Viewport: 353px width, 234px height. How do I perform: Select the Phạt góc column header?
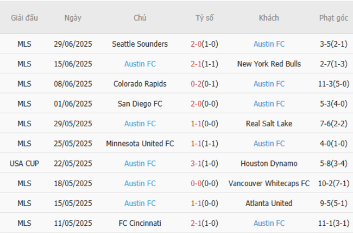[x=333, y=18]
